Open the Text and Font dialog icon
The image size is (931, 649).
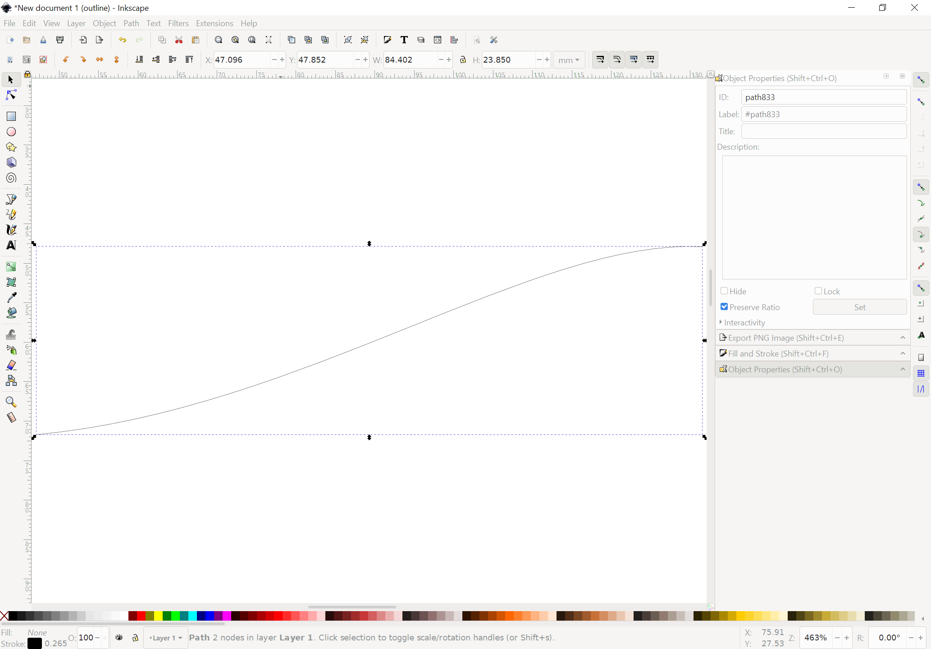pyautogui.click(x=404, y=40)
